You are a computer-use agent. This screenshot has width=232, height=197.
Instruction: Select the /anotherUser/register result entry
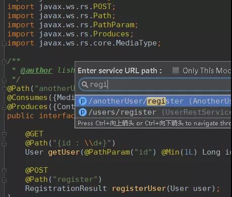(x=153, y=101)
